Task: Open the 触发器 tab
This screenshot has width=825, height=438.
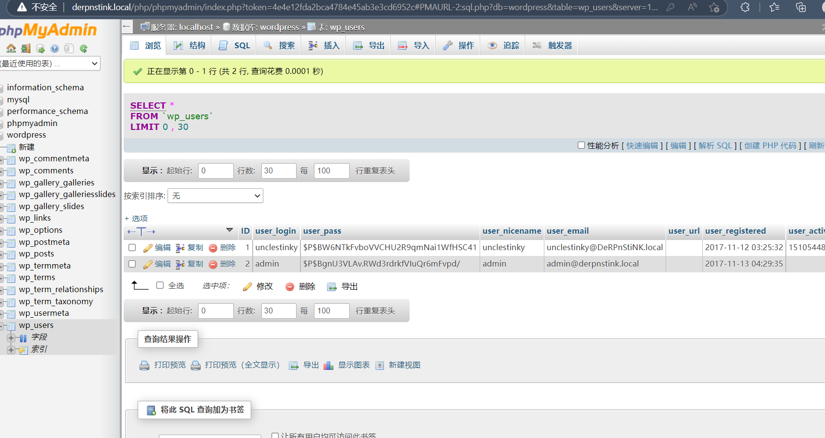Action: (552, 45)
